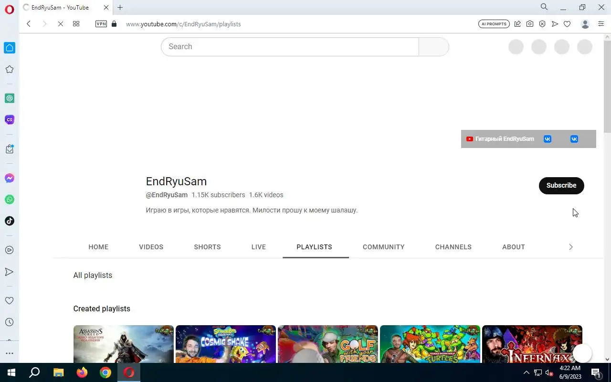Open the Assassin's Creed playlist thumbnail
The image size is (611, 382).
click(x=124, y=344)
